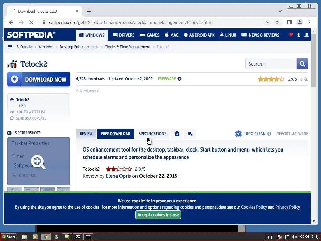Switch to the Review tab
The width and height of the screenshot is (321, 241).
[x=86, y=134]
